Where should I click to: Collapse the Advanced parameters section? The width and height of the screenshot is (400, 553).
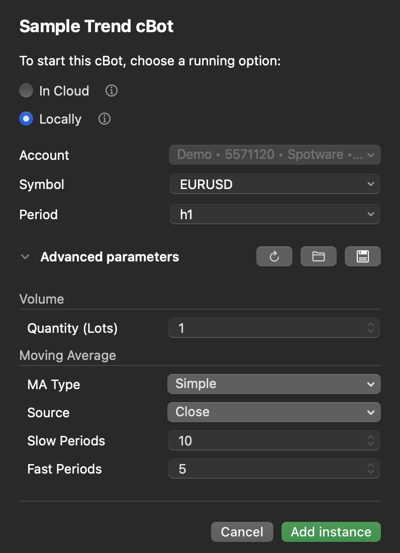pos(25,256)
